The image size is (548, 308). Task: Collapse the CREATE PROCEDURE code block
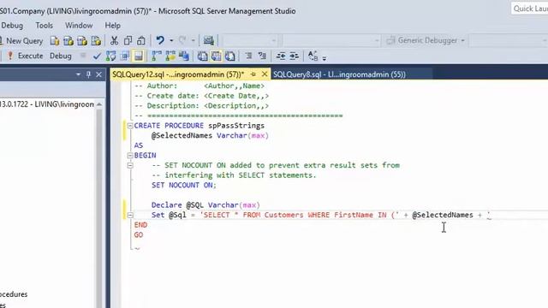[130, 126]
